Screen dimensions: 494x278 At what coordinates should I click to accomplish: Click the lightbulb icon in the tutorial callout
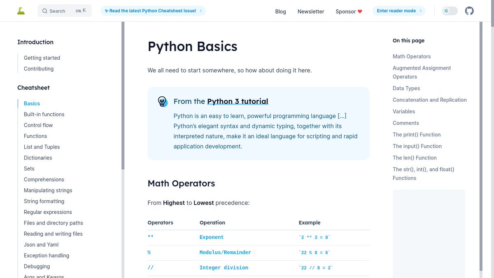pos(163,101)
